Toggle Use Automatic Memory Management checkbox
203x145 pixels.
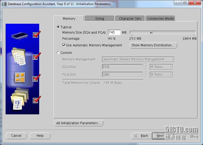(64, 45)
